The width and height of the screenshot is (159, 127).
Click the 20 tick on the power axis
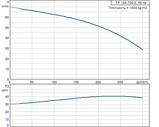click(7, 112)
